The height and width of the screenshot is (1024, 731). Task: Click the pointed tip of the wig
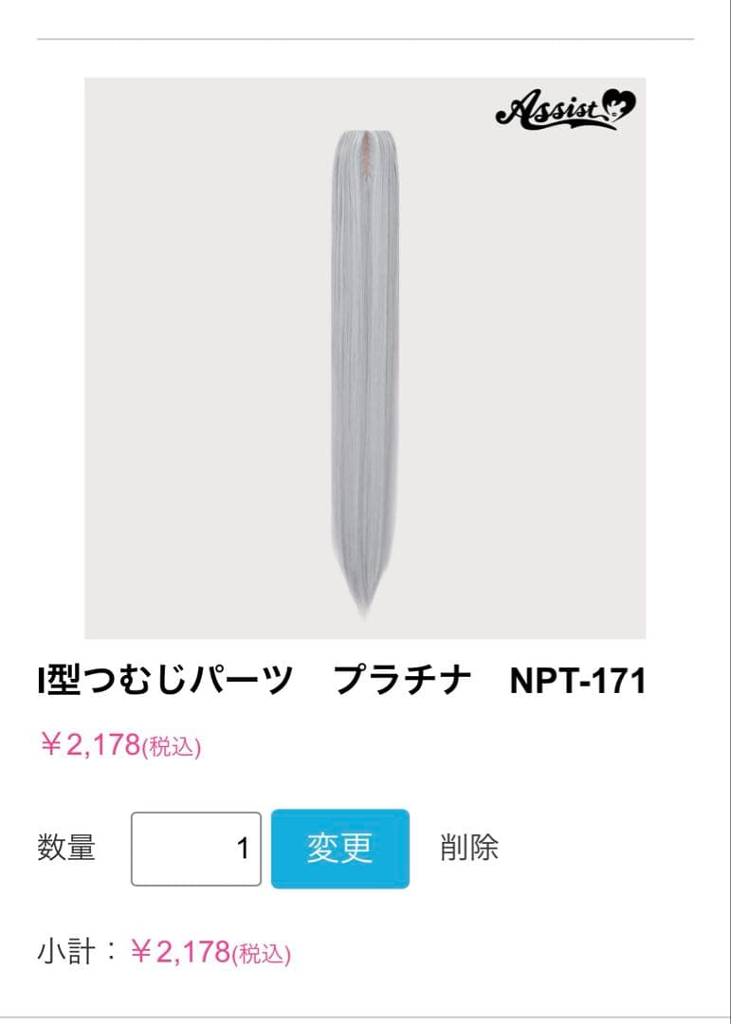tap(364, 604)
